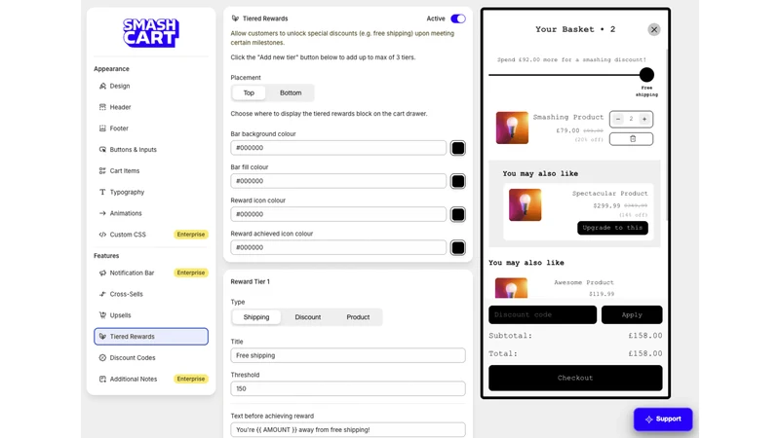Click the Footer icon in sidebar

tap(102, 128)
